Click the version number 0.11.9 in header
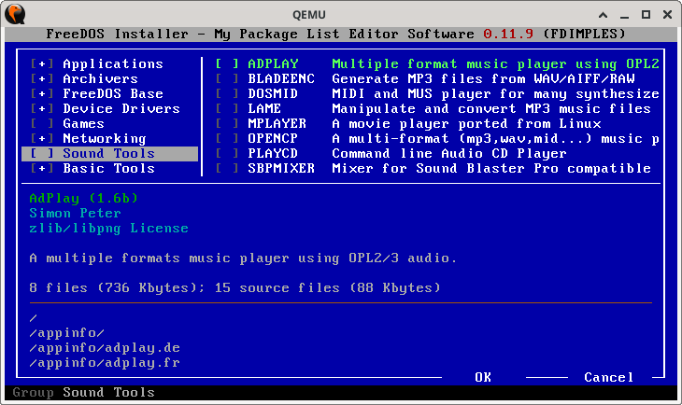Screen dimensions: 682x405 (508, 34)
